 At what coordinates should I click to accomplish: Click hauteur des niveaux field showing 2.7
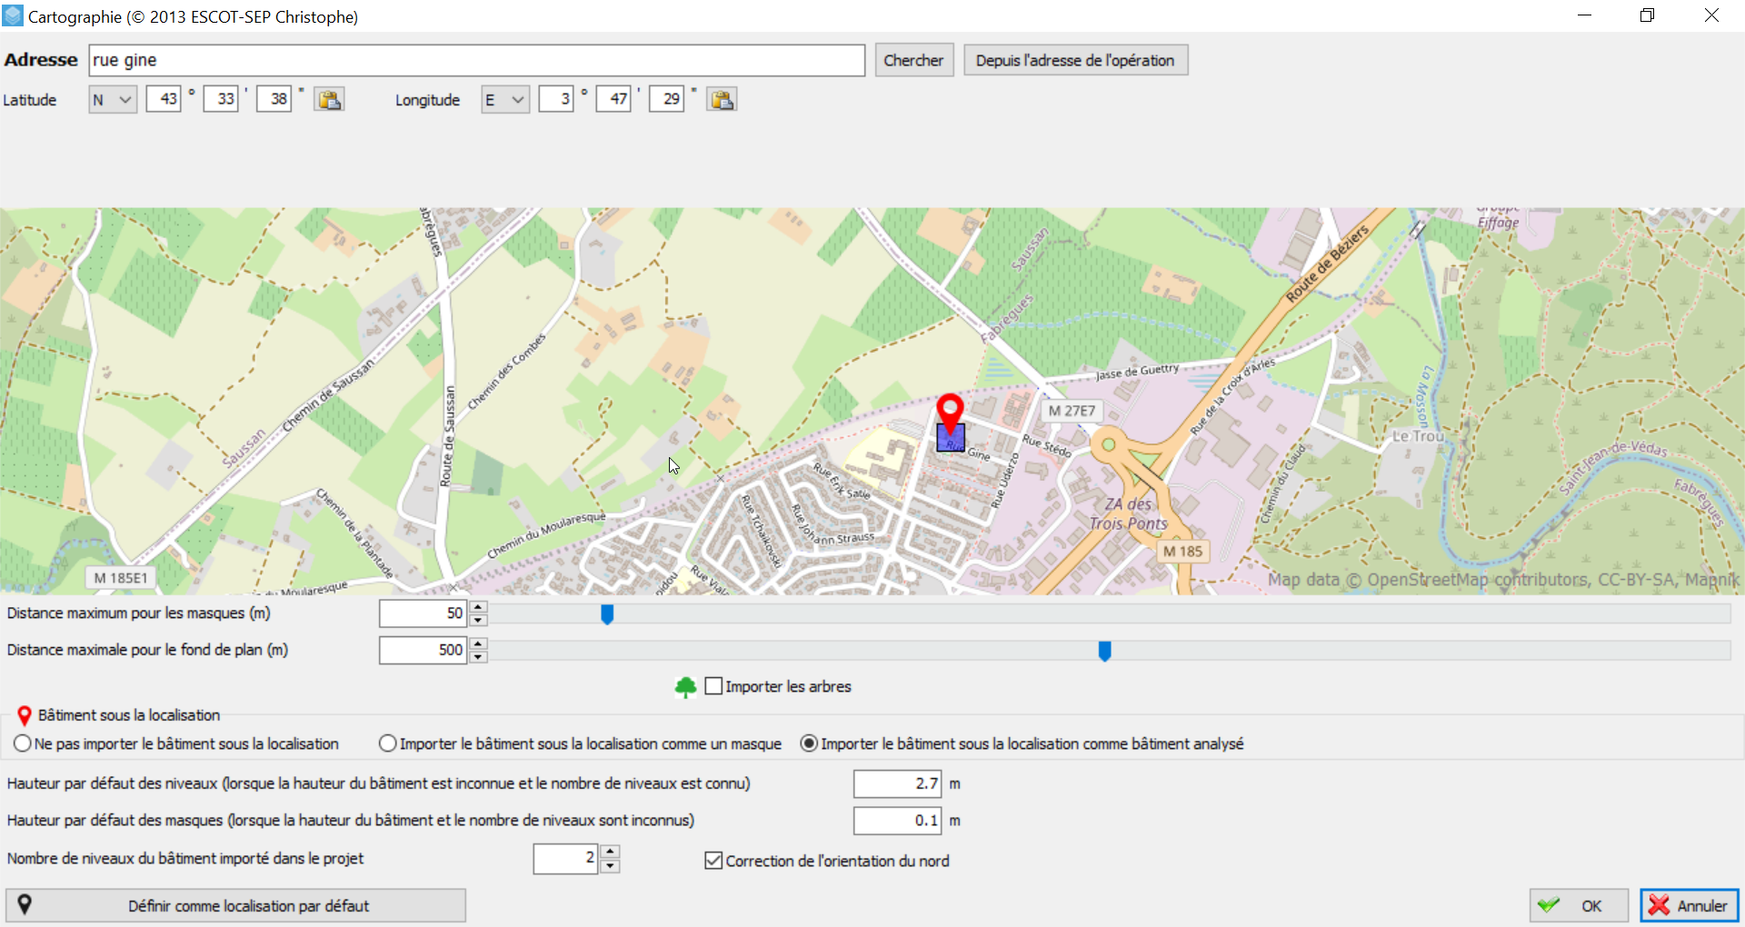click(898, 783)
